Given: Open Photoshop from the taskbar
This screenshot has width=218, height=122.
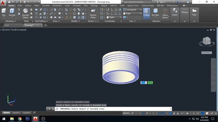Looking at the screenshot, I should coord(28,119).
